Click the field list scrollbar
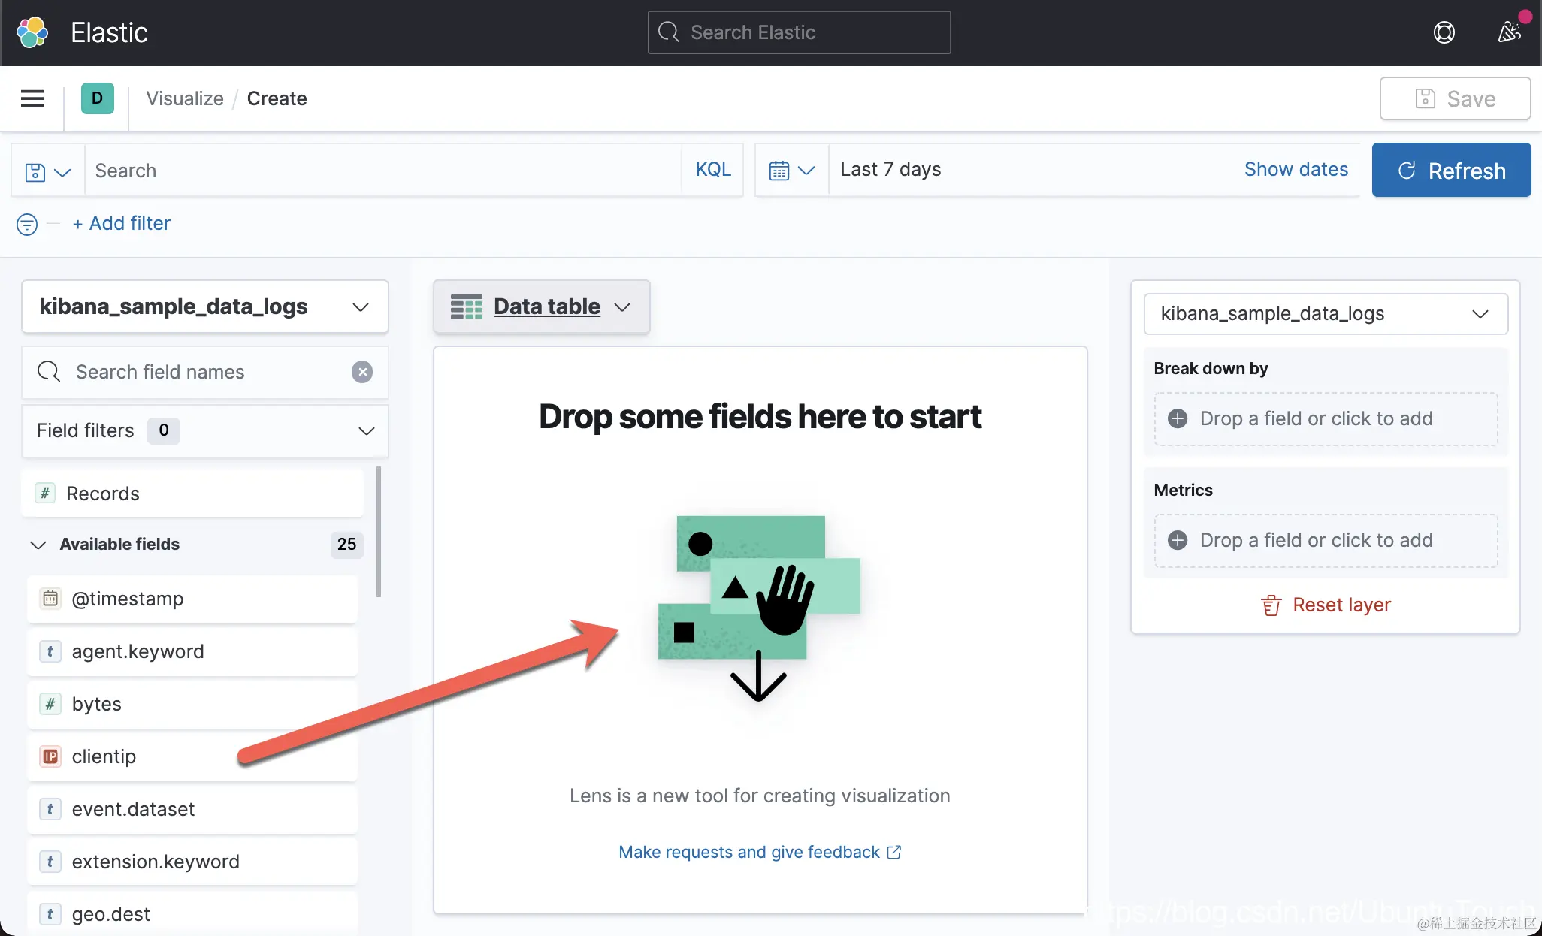This screenshot has width=1542, height=936. [378, 533]
